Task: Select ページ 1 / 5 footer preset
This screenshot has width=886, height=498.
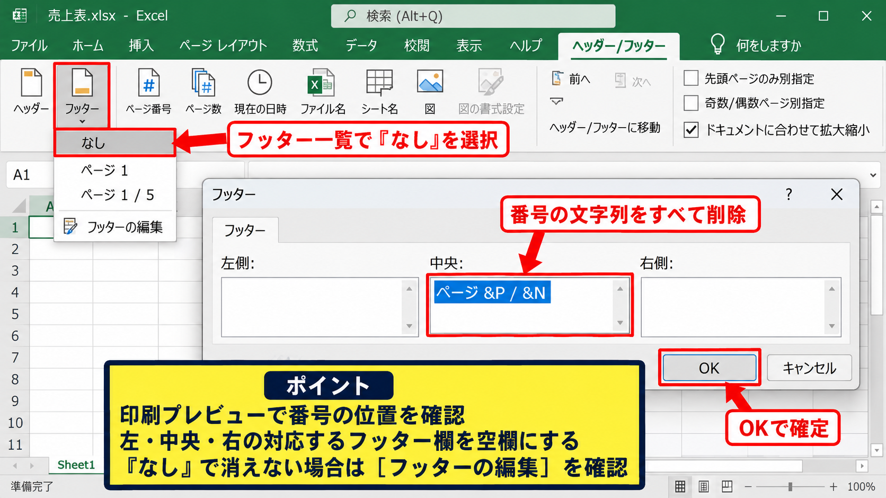Action: tap(114, 195)
